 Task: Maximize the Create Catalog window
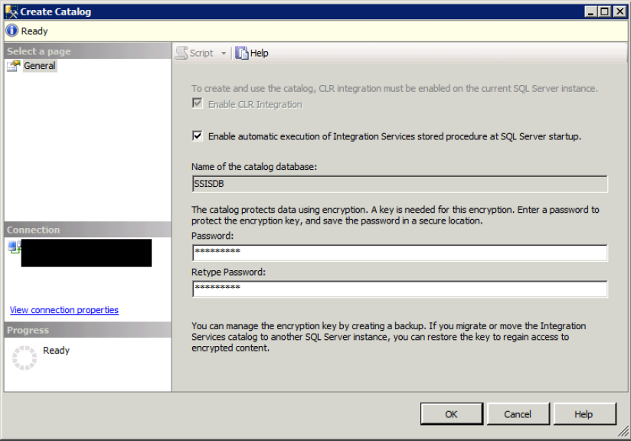[x=605, y=11]
